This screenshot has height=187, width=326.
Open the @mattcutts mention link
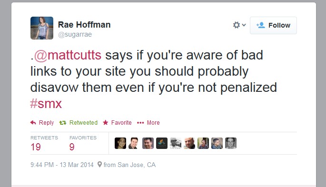pyautogui.click(x=68, y=55)
